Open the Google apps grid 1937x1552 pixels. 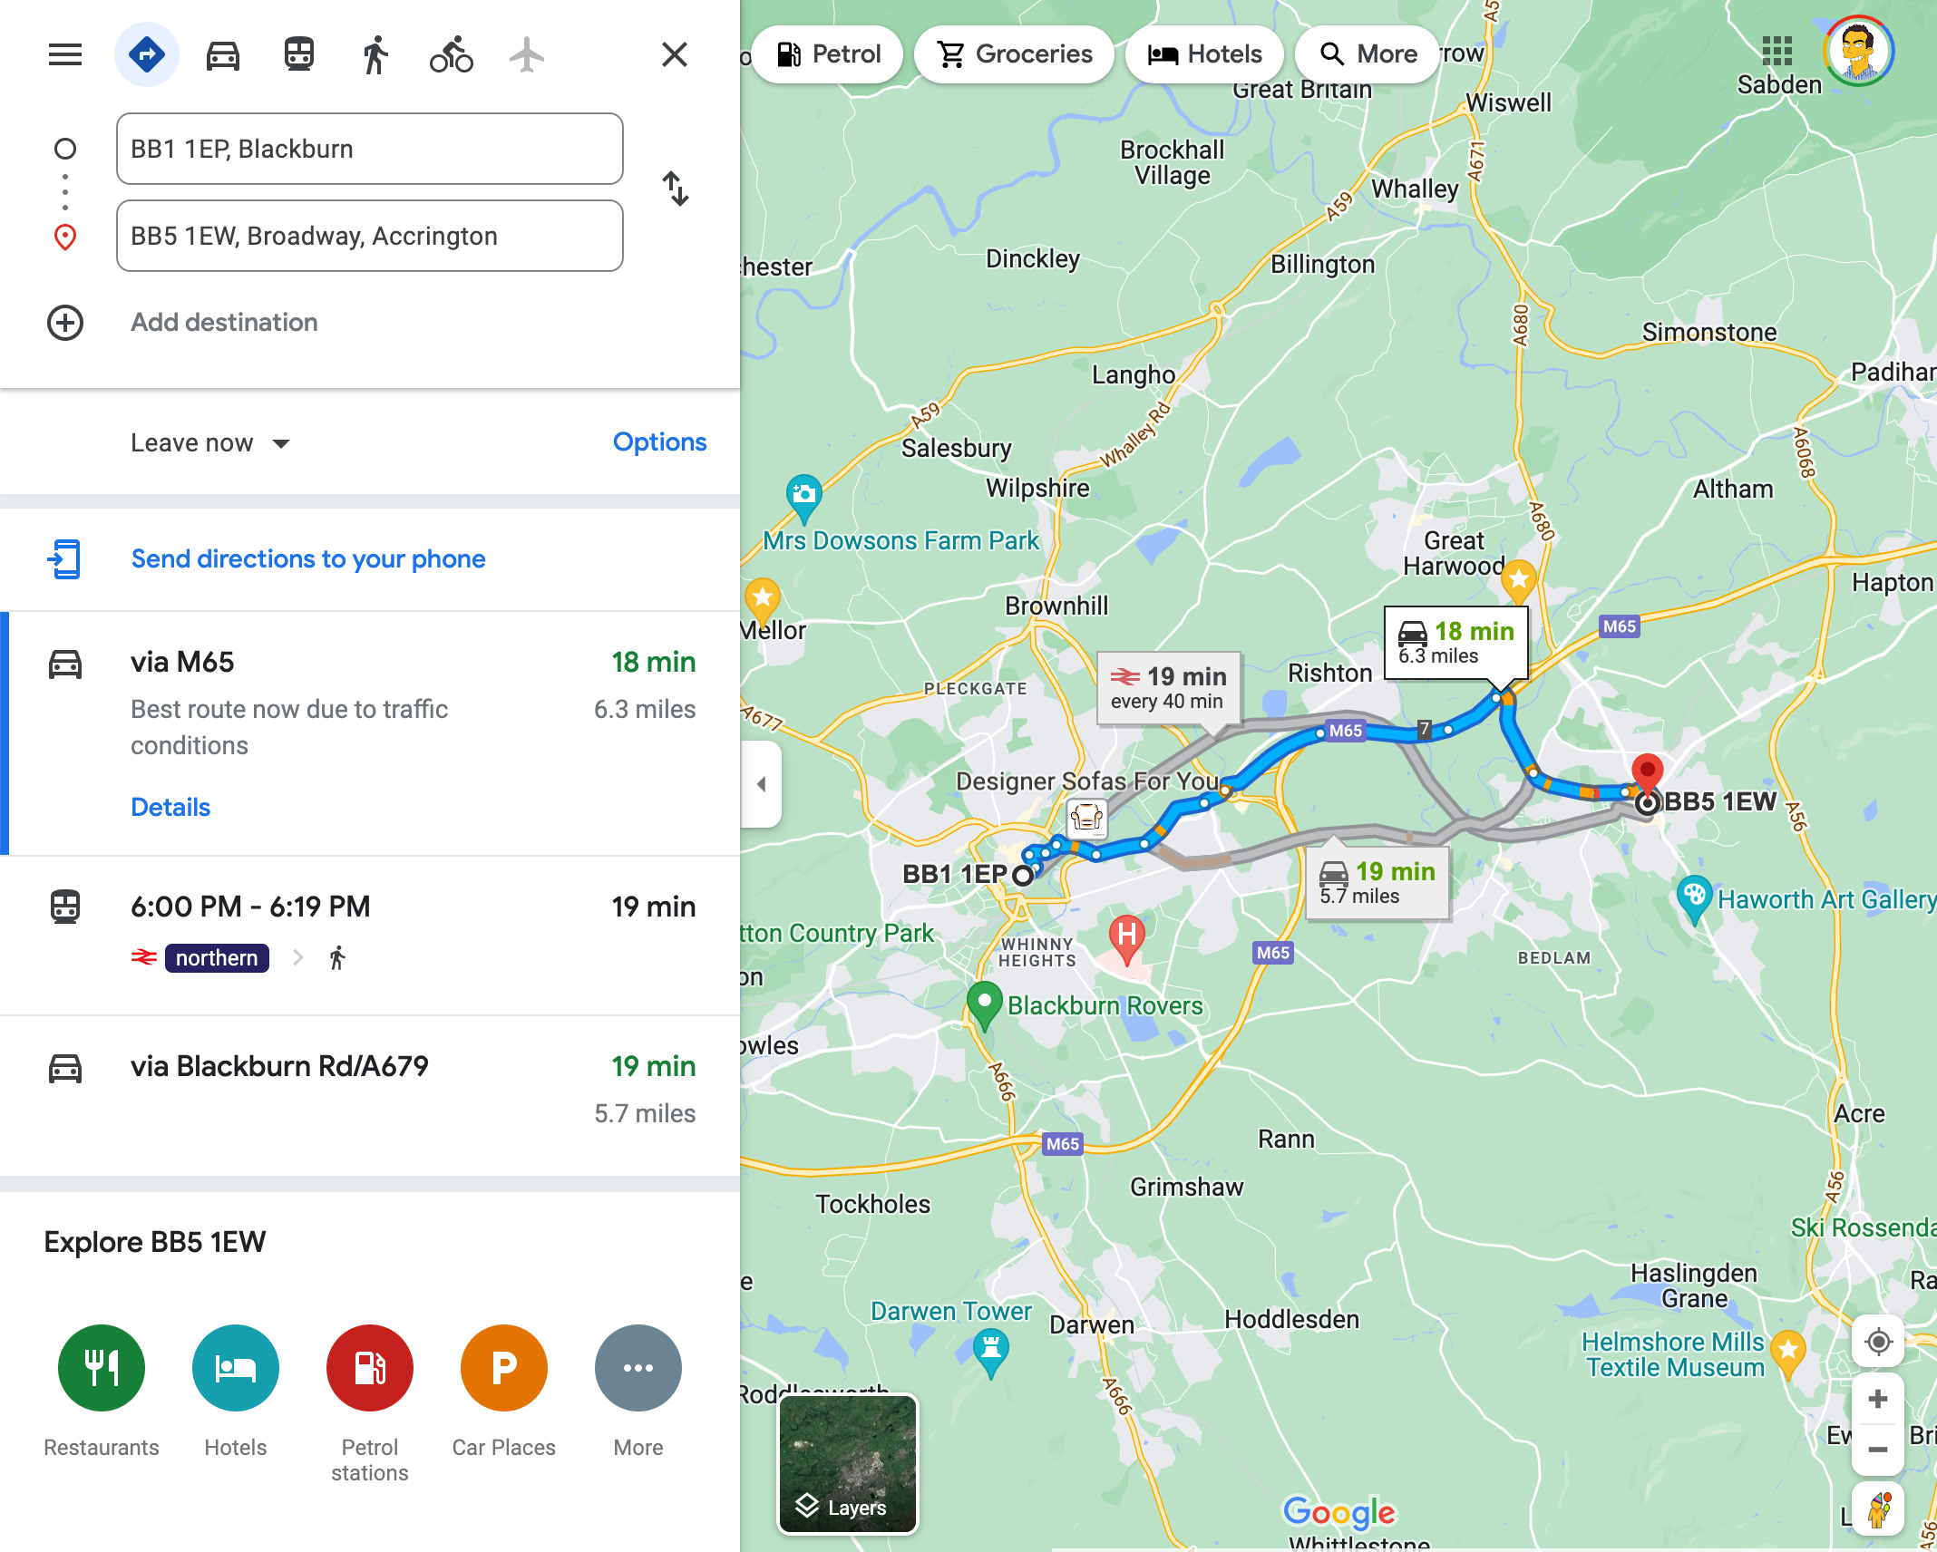point(1776,51)
